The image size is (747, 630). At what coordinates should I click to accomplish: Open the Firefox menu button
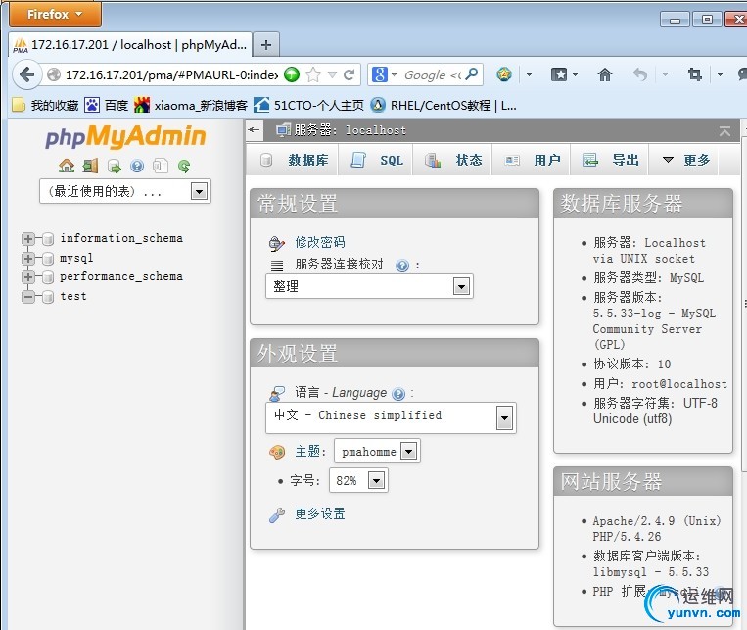[x=55, y=15]
